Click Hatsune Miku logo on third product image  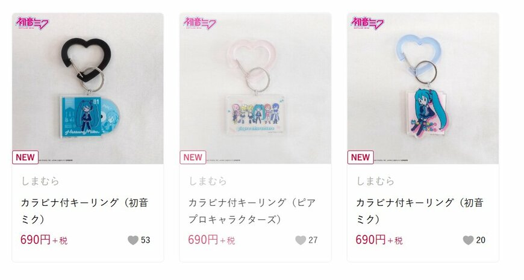(x=367, y=23)
